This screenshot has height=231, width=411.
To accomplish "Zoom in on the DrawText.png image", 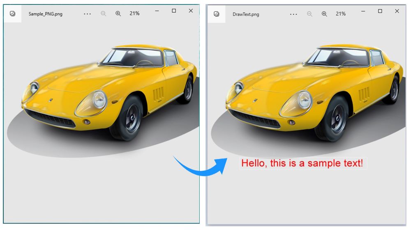I will pyautogui.click(x=324, y=14).
